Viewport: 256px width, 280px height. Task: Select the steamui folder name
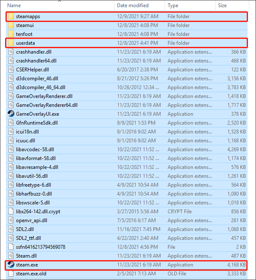tap(25, 25)
